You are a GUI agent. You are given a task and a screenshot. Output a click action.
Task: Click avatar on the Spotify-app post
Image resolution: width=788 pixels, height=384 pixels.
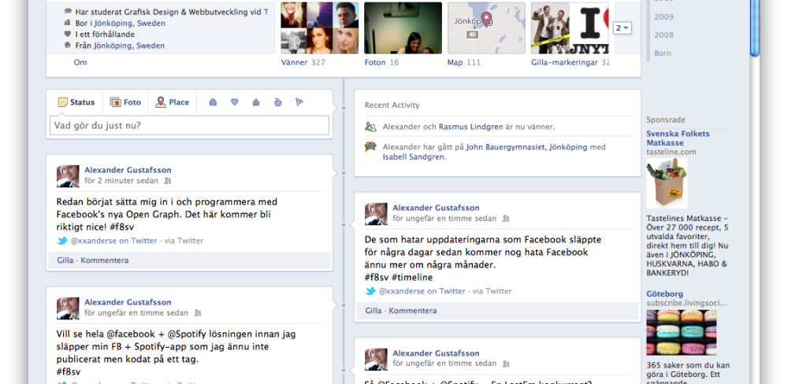(68, 308)
